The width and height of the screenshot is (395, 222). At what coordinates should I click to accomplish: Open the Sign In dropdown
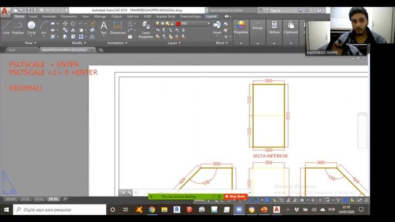[294, 10]
